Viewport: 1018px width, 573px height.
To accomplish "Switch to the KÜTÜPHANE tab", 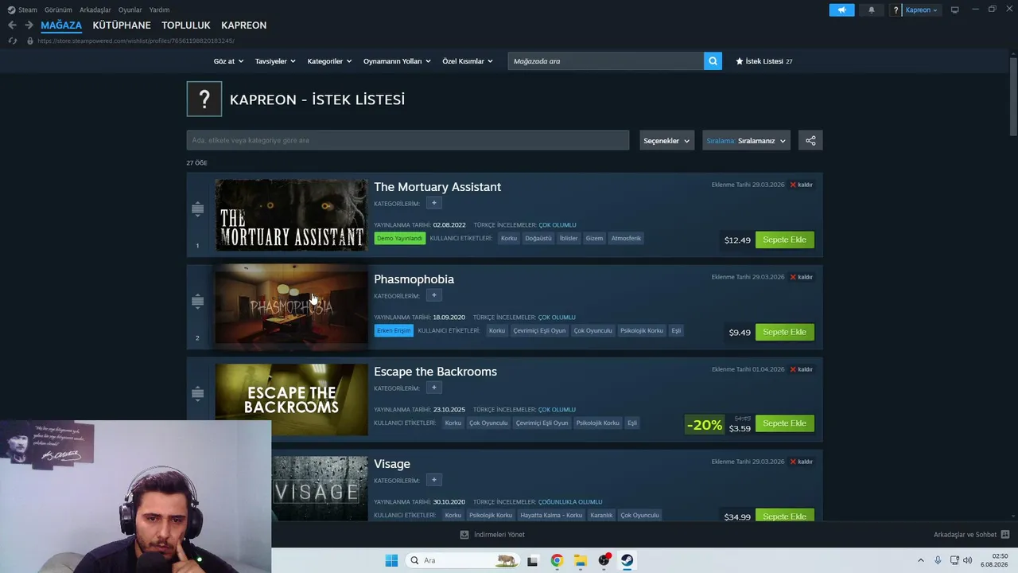I will [x=122, y=25].
